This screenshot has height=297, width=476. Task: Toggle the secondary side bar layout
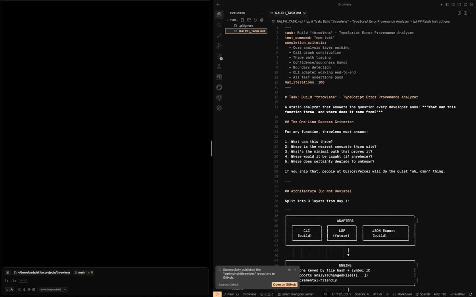click(459, 4)
